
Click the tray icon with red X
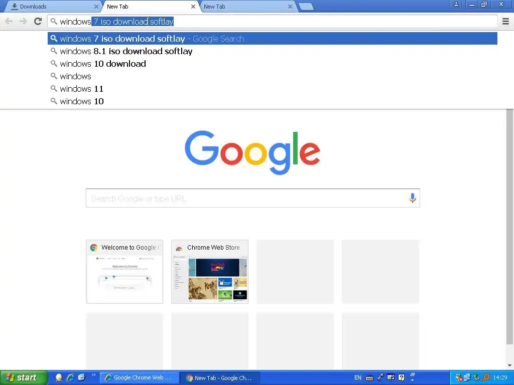click(x=459, y=378)
